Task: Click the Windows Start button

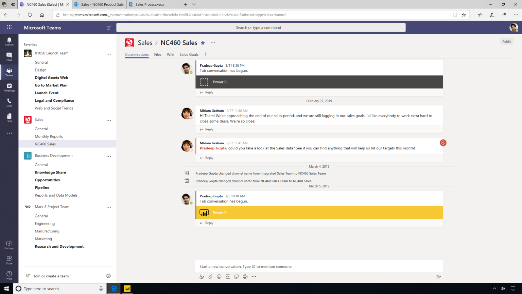Action: pyautogui.click(x=6, y=289)
